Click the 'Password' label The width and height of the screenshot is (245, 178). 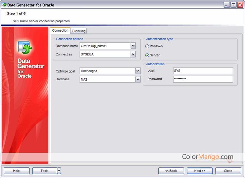[x=154, y=79]
